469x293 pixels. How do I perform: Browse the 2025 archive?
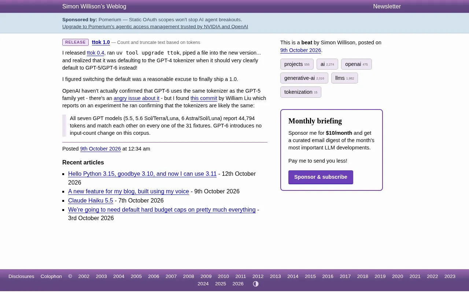[x=221, y=284]
